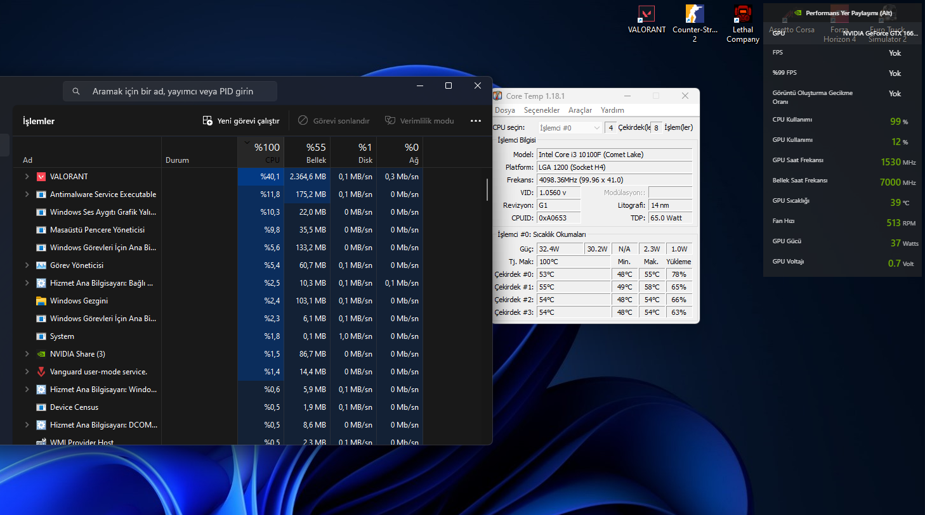The height and width of the screenshot is (515, 925).
Task: Click GPU Sıcaklığı 39 °C in NVIDIA overlay
Action: pos(900,202)
